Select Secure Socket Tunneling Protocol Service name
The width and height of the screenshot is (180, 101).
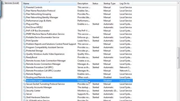click(x=45, y=84)
